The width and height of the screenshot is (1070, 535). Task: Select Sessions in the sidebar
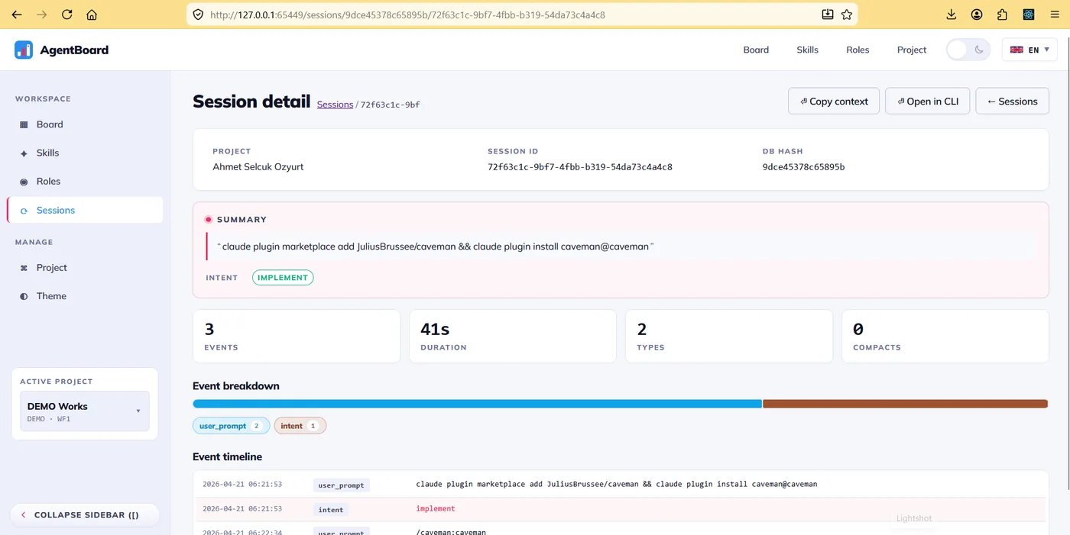tap(85, 211)
